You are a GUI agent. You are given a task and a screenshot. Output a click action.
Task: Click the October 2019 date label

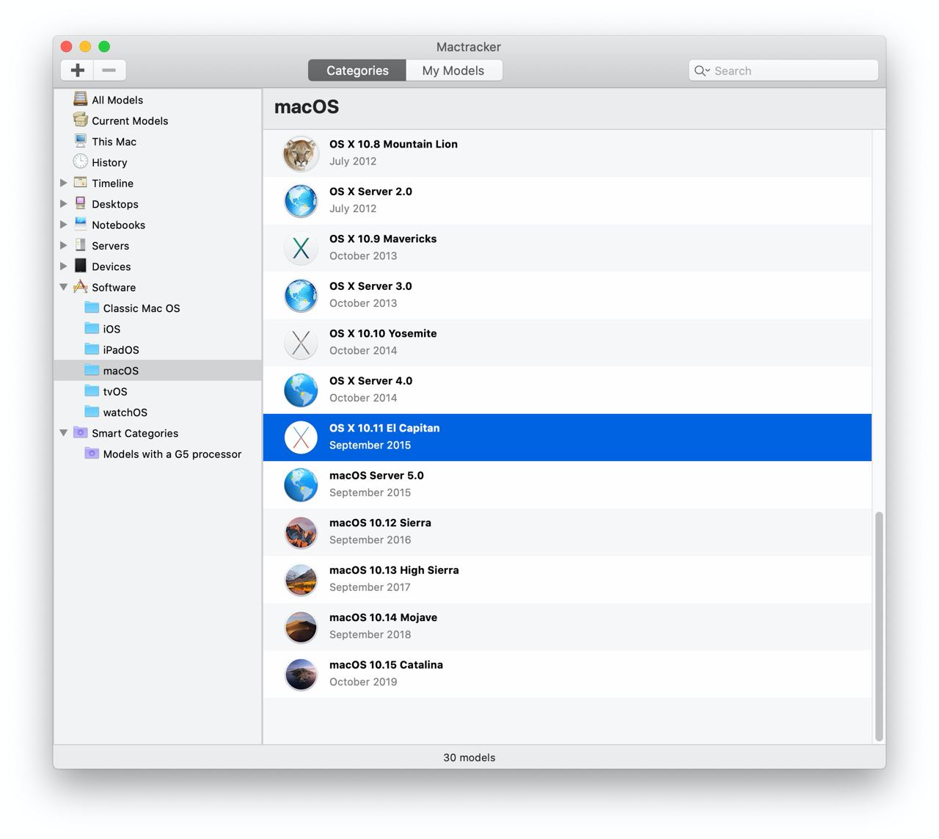[363, 682]
